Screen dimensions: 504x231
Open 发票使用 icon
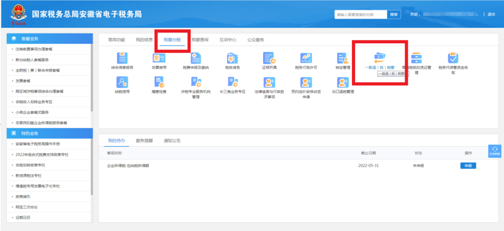tap(159, 58)
